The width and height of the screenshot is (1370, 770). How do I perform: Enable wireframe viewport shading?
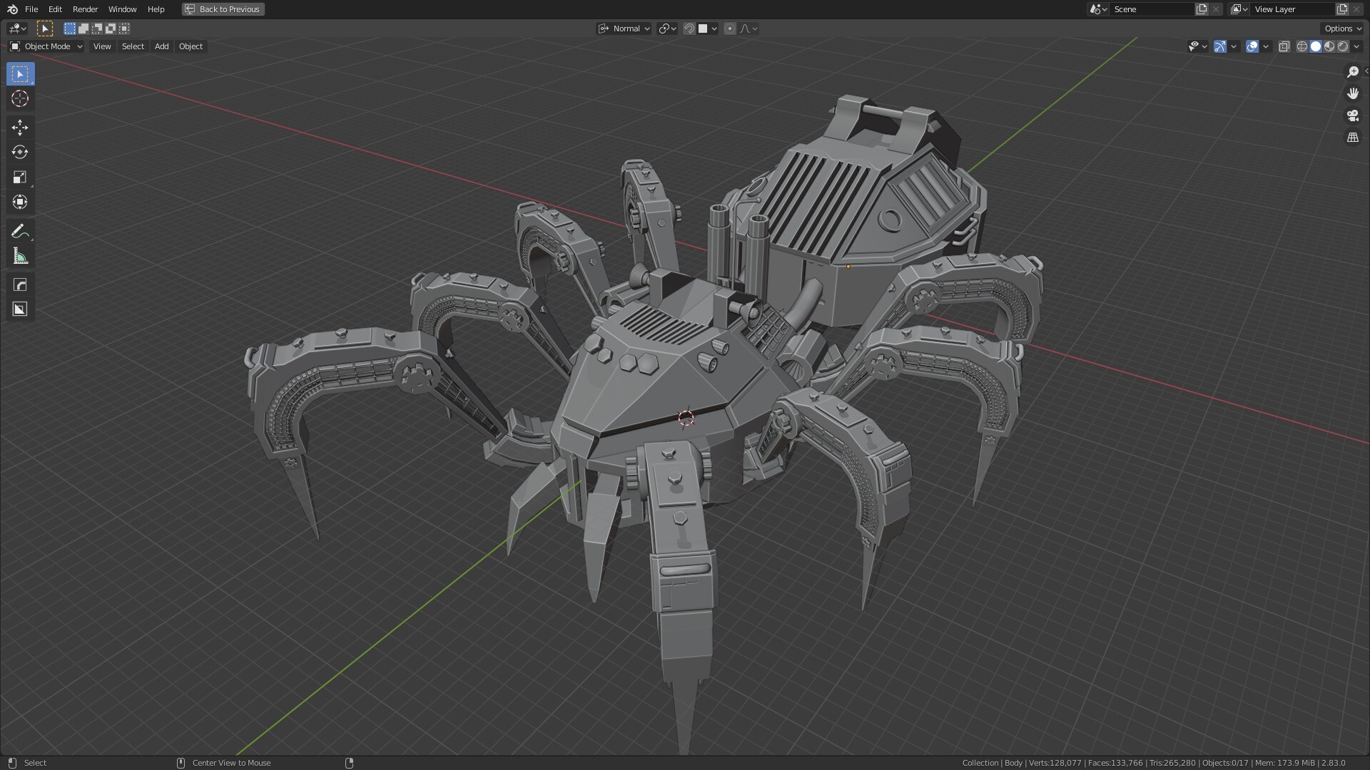click(x=1302, y=46)
